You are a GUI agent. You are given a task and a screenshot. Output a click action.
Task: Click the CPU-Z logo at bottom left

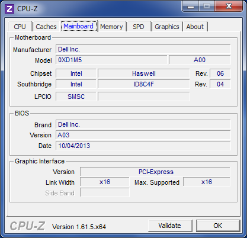(27, 226)
